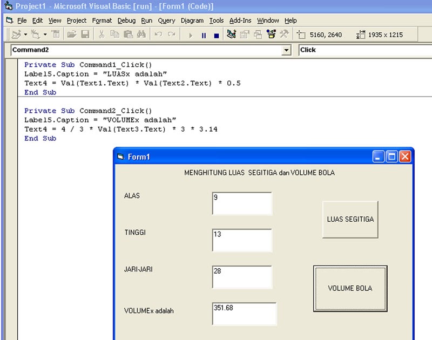Image resolution: width=432 pixels, height=340 pixels.
Task: Open the Command2 object combo box
Action: click(x=151, y=50)
